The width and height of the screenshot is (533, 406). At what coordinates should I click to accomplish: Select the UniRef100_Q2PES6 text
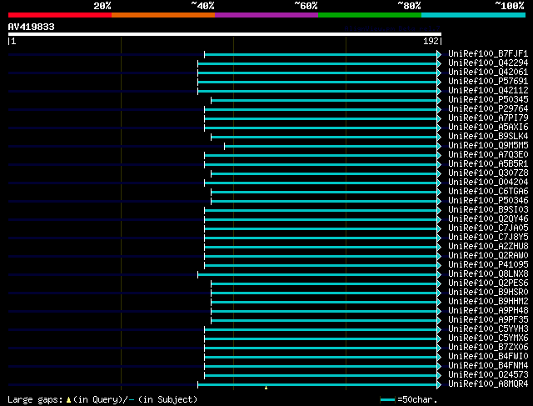pyautogui.click(x=488, y=283)
